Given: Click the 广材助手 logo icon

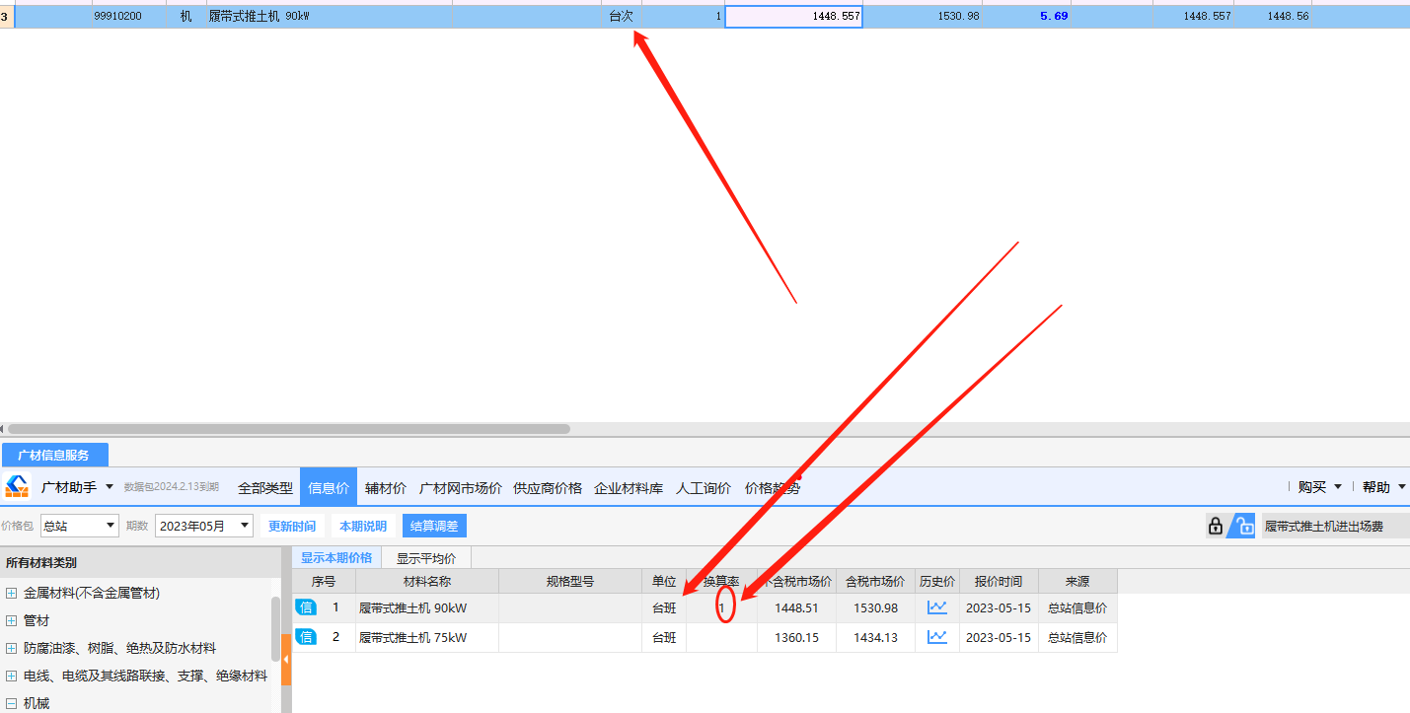Looking at the screenshot, I should pyautogui.click(x=17, y=487).
